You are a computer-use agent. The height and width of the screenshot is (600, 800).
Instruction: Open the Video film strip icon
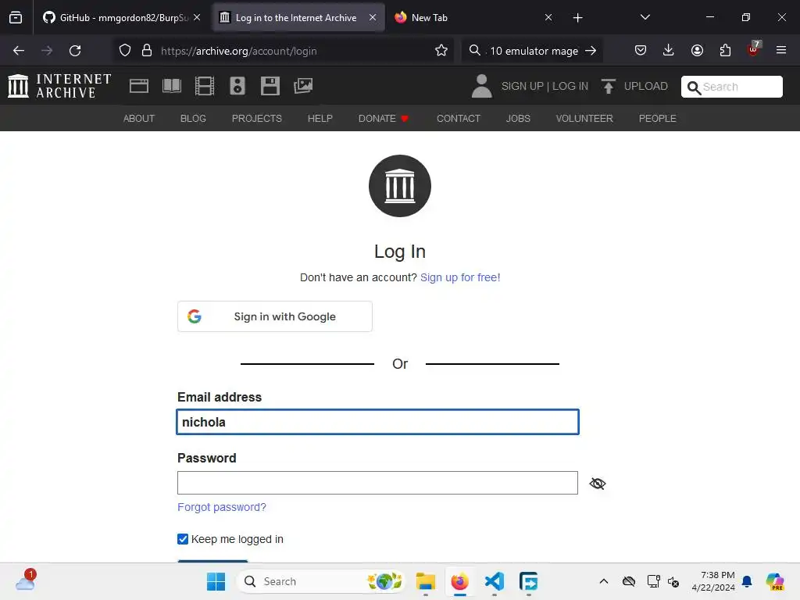tap(205, 86)
